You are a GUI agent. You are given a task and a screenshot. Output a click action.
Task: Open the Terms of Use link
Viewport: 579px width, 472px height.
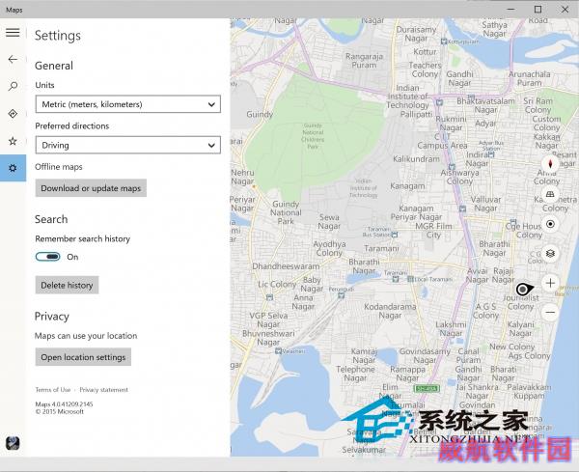53,390
